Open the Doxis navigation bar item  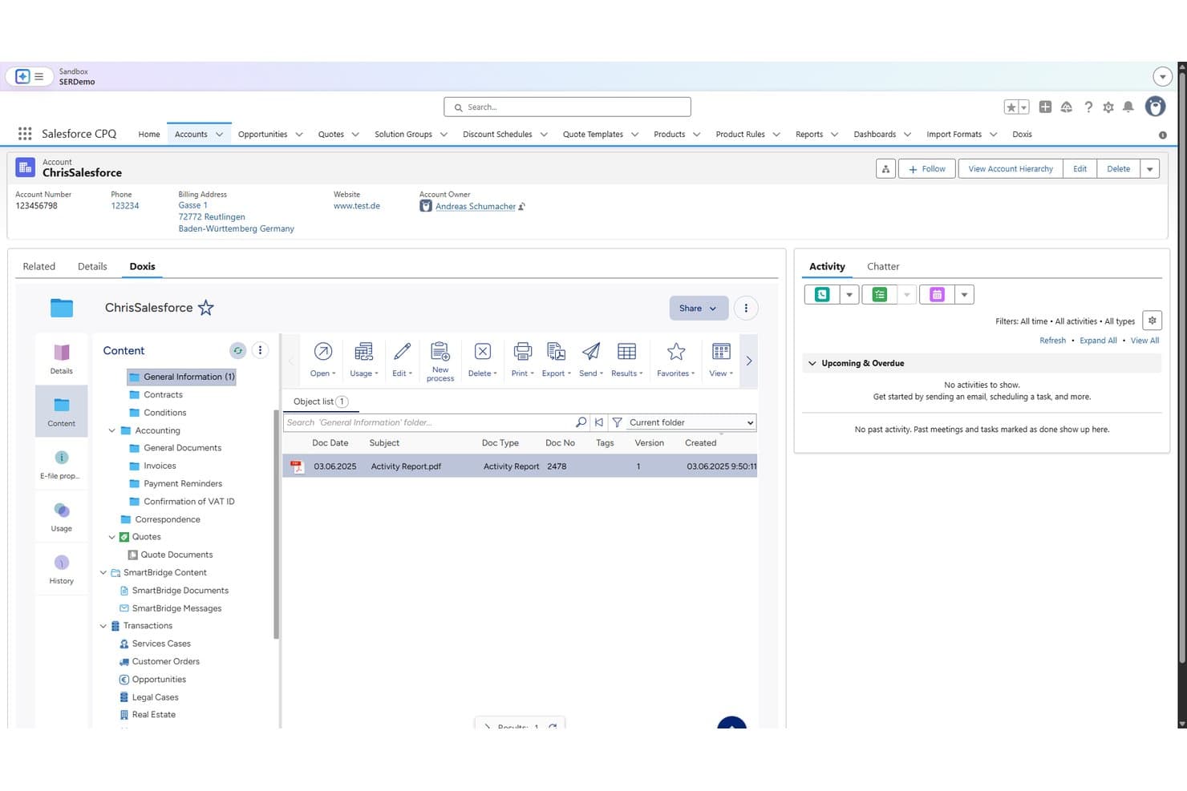coord(1022,134)
